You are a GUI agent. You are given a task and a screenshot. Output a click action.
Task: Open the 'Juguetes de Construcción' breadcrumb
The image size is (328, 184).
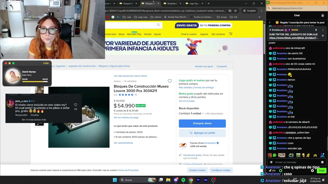pyautogui.click(x=82, y=66)
